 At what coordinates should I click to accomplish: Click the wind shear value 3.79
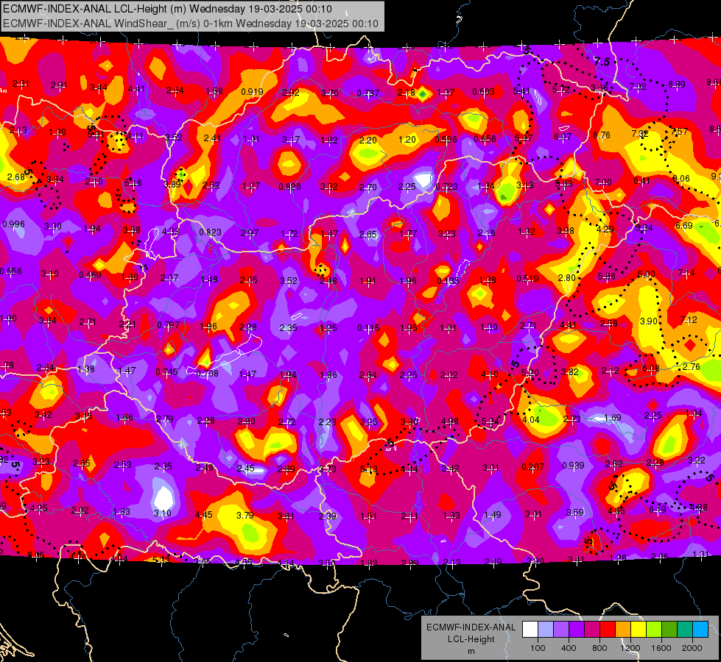coord(245,516)
